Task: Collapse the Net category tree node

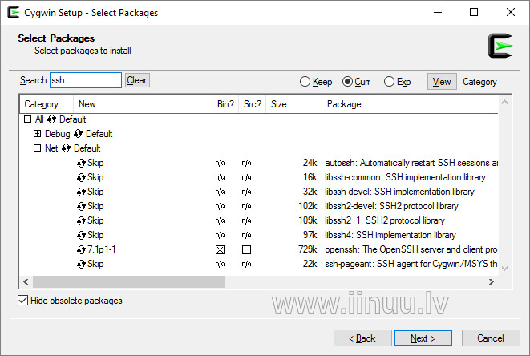Action: [x=37, y=148]
